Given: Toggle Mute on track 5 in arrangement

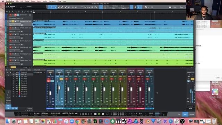Looking at the screenshot, I should (x=10, y=41).
